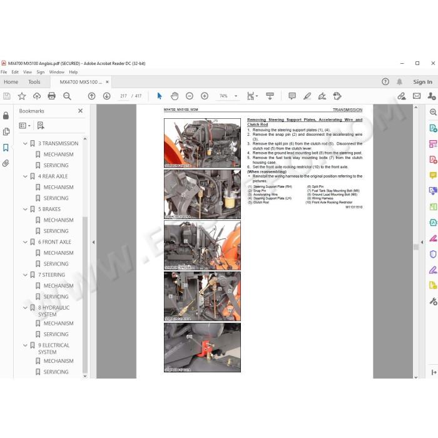438x438 pixels.
Task: Add a comment sticky note icon
Action: pyautogui.click(x=292, y=96)
